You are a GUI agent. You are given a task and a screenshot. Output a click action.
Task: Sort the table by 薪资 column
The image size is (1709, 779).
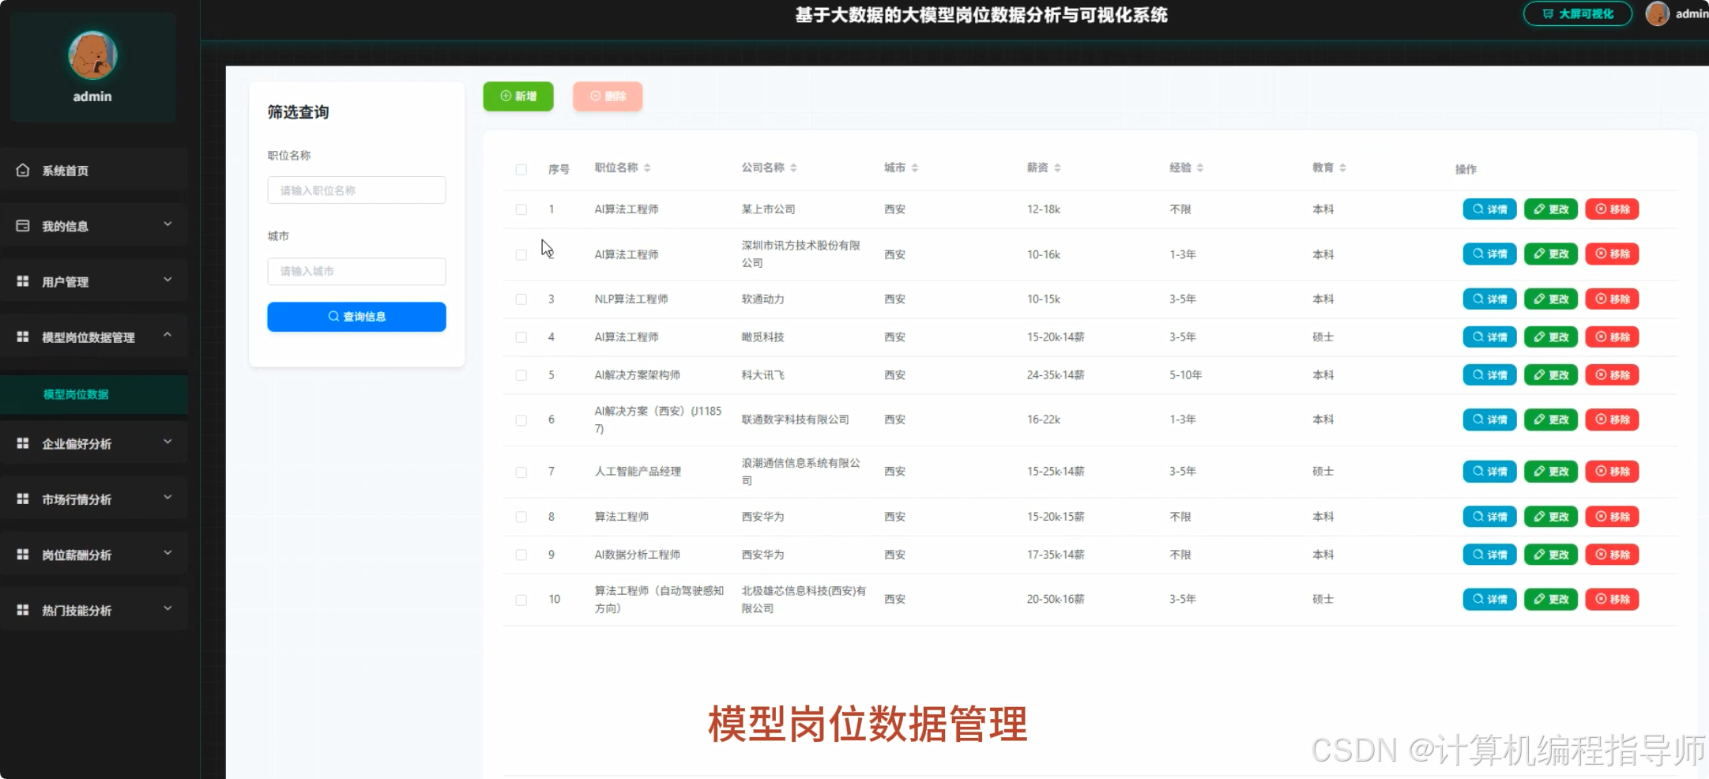click(x=1056, y=167)
